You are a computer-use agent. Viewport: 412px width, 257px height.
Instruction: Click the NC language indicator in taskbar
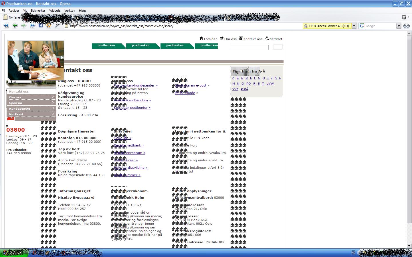point(353,253)
